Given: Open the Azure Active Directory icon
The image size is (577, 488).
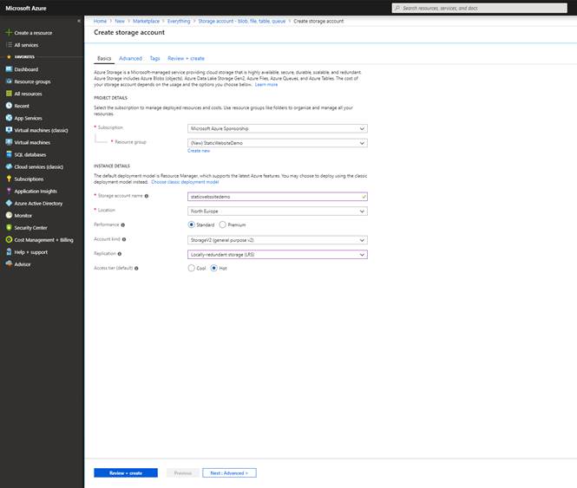Looking at the screenshot, I should (x=9, y=203).
